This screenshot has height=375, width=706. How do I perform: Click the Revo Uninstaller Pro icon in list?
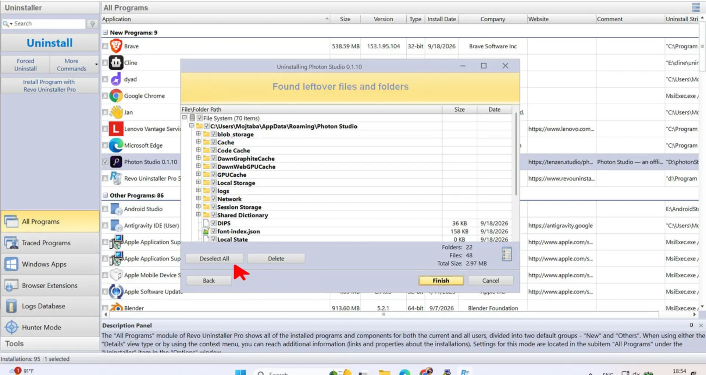click(x=116, y=178)
